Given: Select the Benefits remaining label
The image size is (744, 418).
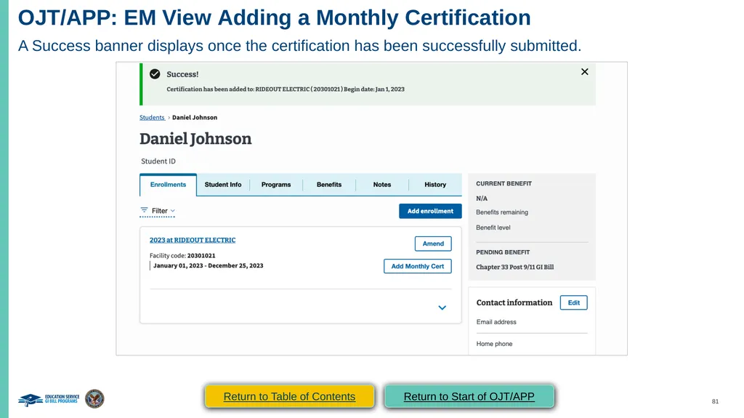Looking at the screenshot, I should click(502, 212).
